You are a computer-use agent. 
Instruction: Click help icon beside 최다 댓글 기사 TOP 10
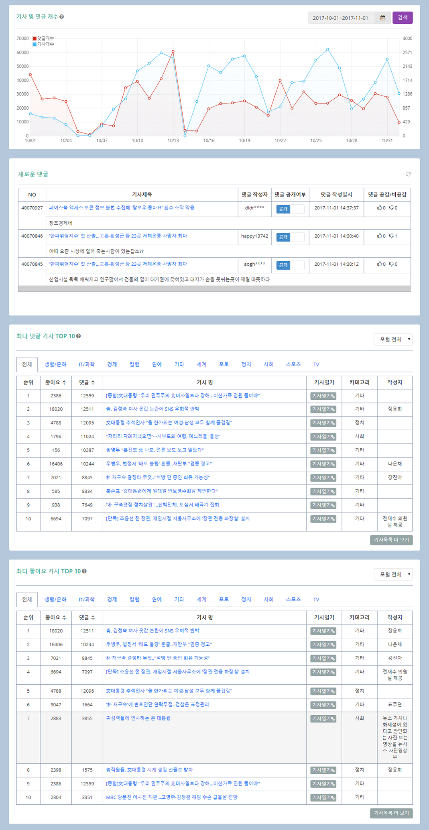pos(79,336)
